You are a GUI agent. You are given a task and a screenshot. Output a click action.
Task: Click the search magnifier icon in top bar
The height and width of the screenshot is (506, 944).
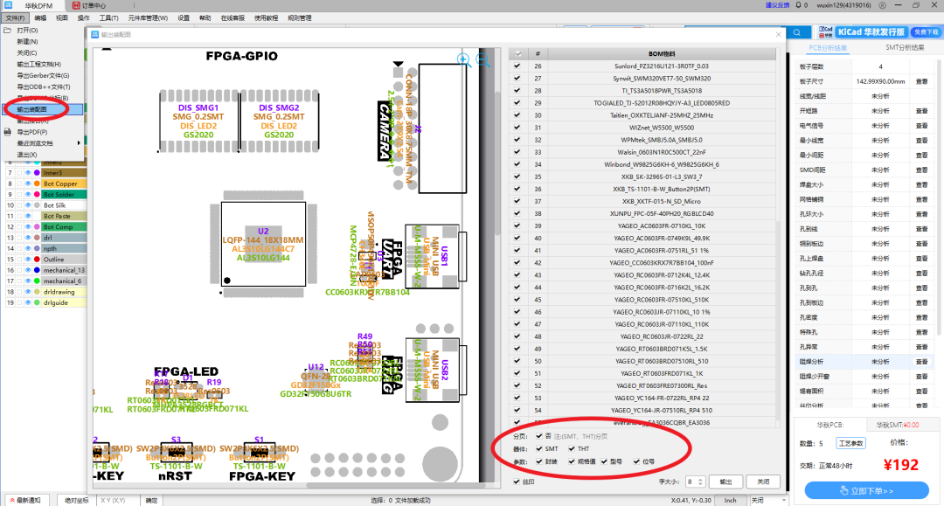tap(797, 32)
